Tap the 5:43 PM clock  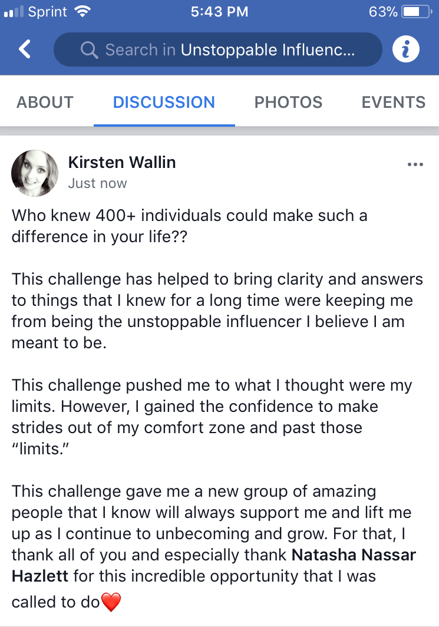(x=219, y=11)
